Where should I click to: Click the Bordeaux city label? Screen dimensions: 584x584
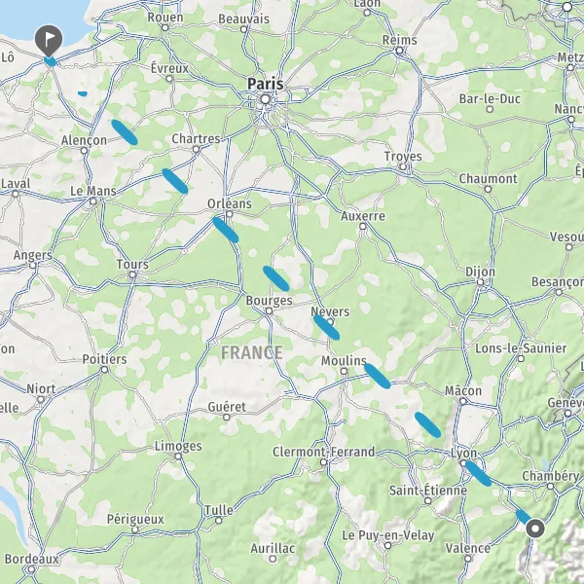[x=32, y=559]
